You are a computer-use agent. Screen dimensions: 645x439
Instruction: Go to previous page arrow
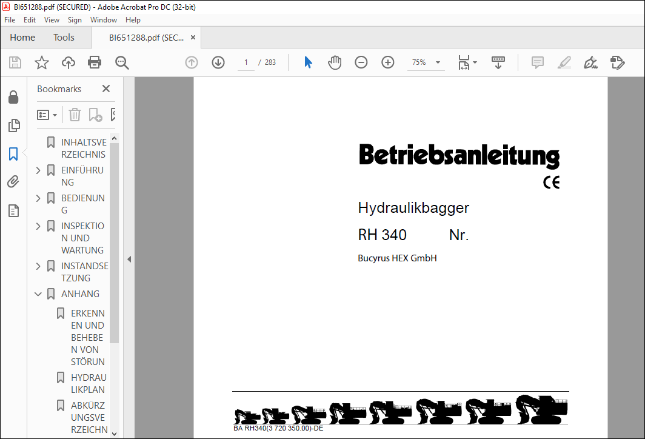[192, 62]
